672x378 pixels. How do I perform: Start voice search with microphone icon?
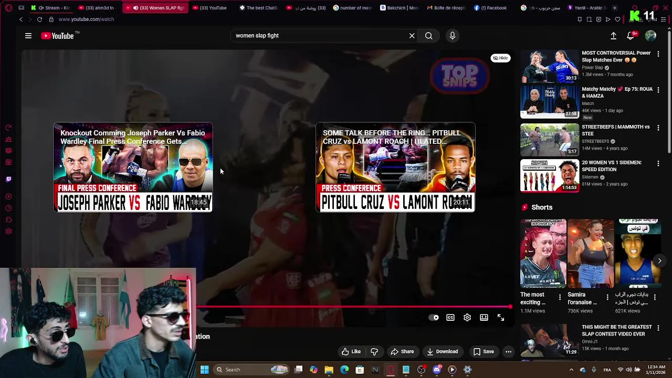[x=453, y=36]
